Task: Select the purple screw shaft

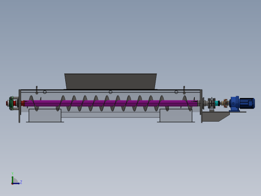Action: tap(110, 103)
